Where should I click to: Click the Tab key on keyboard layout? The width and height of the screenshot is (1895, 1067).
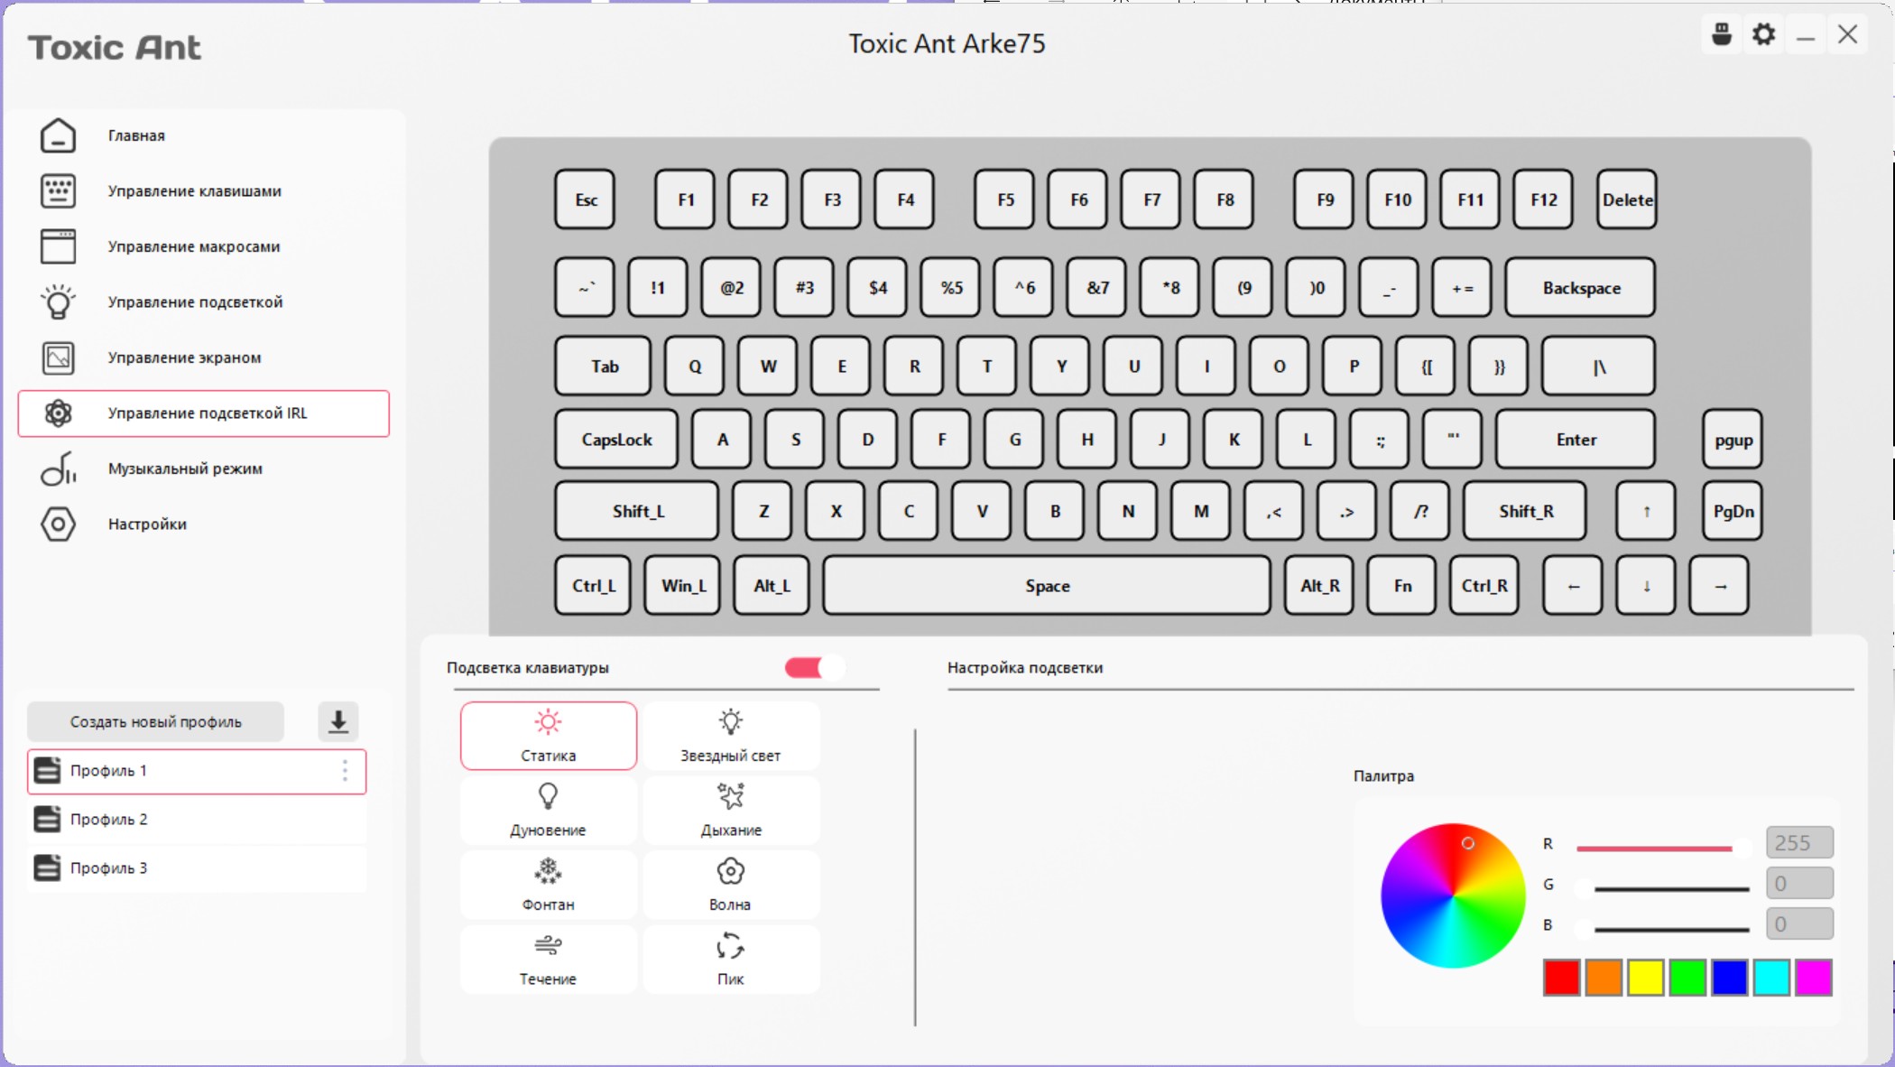click(604, 366)
